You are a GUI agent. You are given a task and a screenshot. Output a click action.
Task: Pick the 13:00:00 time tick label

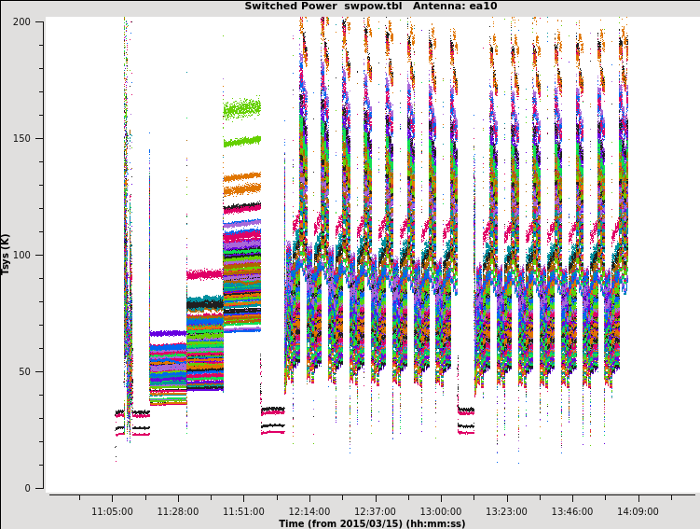[x=441, y=511]
